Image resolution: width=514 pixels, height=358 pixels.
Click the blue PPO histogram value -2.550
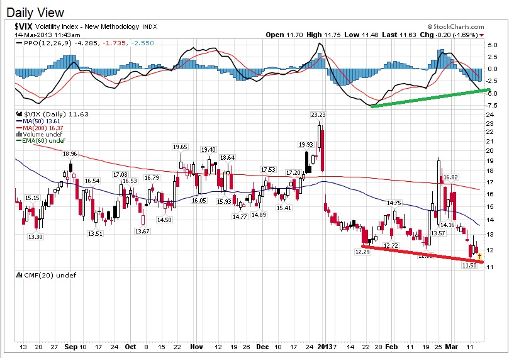click(142, 43)
